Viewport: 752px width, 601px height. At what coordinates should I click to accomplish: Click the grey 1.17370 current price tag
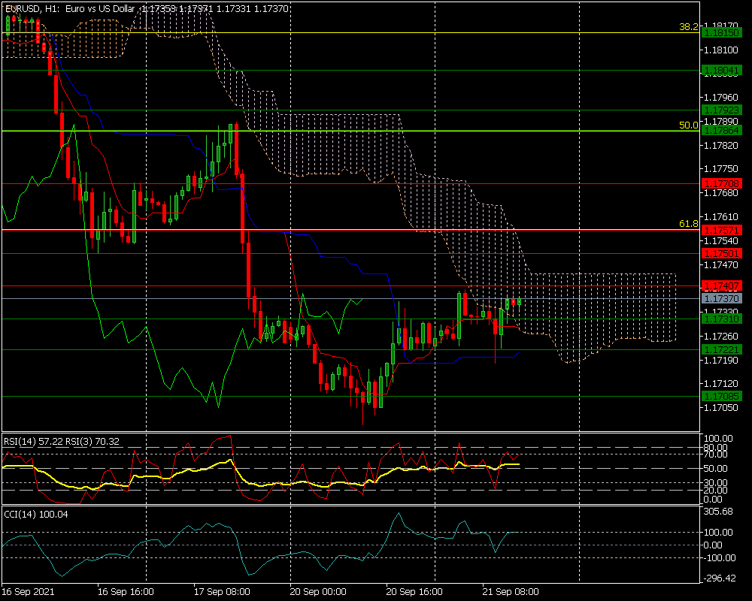click(721, 298)
